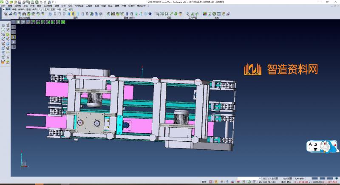
Task: Toggle the highlighted yellow icon in left sidebar
Action: (13, 37)
